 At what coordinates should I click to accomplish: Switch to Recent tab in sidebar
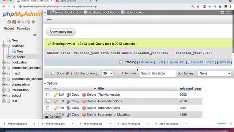(9, 29)
